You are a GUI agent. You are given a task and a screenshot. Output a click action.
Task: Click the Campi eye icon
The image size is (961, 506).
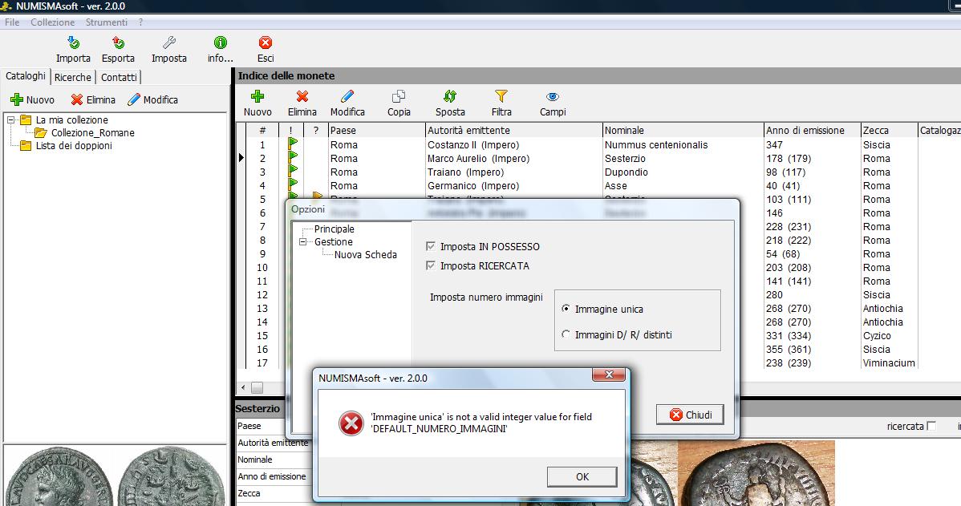tap(552, 96)
